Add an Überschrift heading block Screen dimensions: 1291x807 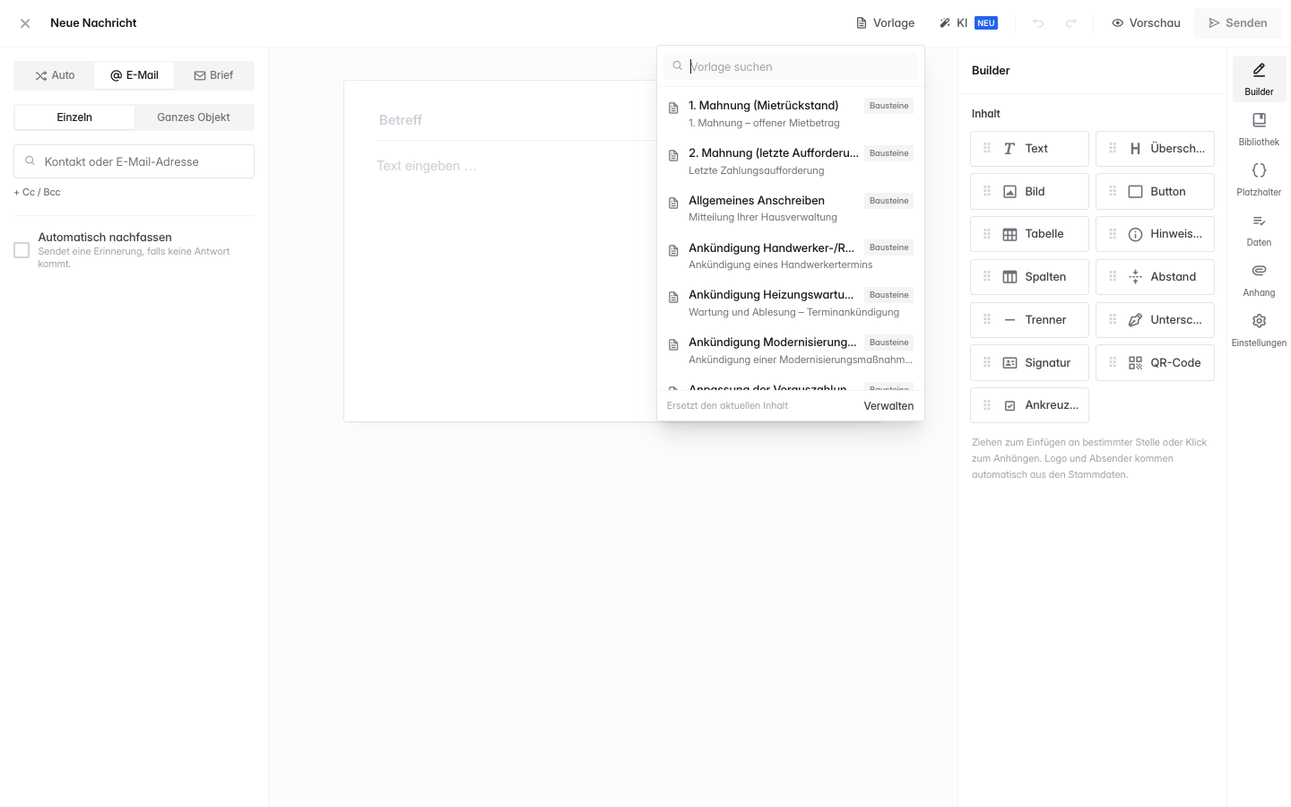tap(1155, 149)
